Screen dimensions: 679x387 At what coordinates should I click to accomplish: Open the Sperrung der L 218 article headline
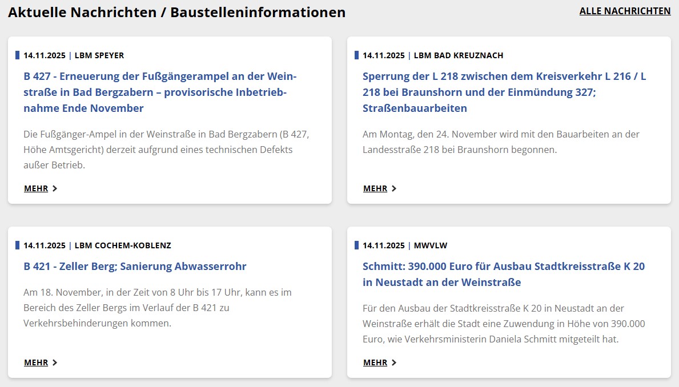pos(504,92)
